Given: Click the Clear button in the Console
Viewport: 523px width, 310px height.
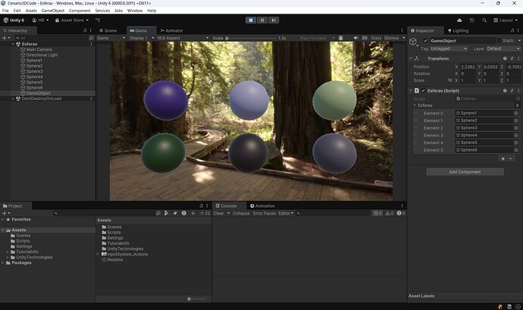Looking at the screenshot, I should pyautogui.click(x=219, y=213).
